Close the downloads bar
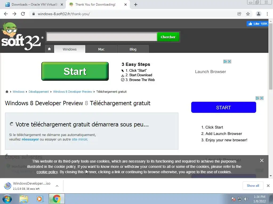The height and width of the screenshot is (204, 273). 268,186
